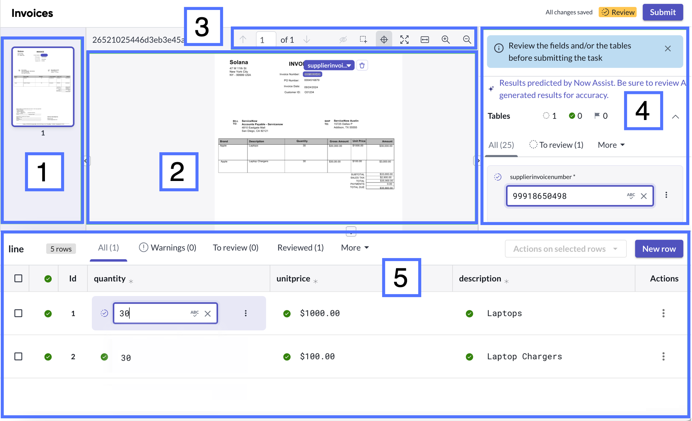Screen dimensions: 692x421
Task: Click the Now Assist sparkle icon
Action: [491, 89]
